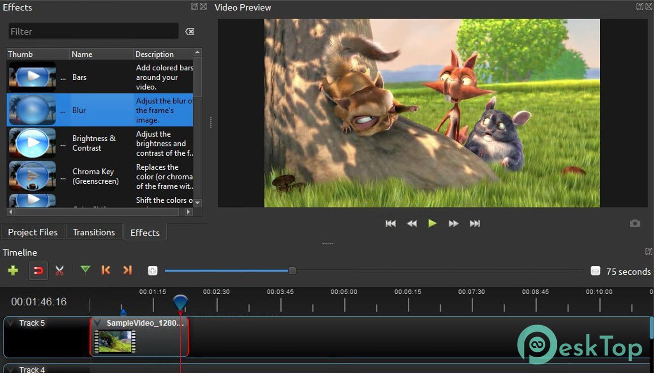Expand the Track 5 menu arrow
This screenshot has height=373, width=654.
[x=11, y=323]
